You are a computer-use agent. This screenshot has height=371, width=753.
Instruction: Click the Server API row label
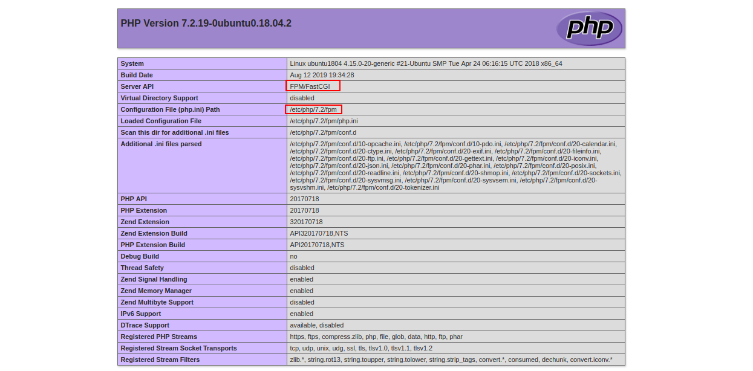(137, 86)
